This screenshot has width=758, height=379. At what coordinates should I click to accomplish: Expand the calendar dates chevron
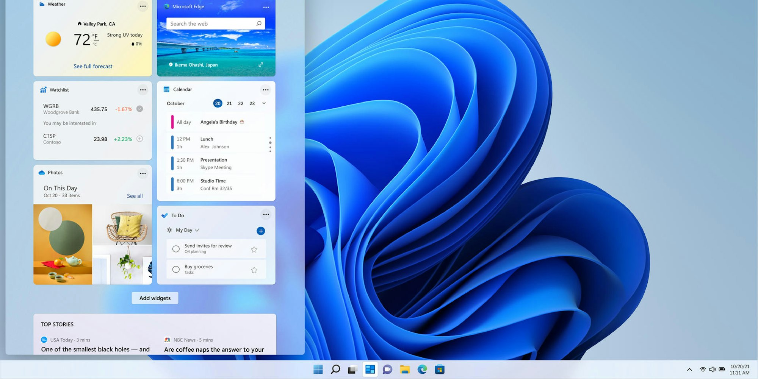(264, 103)
